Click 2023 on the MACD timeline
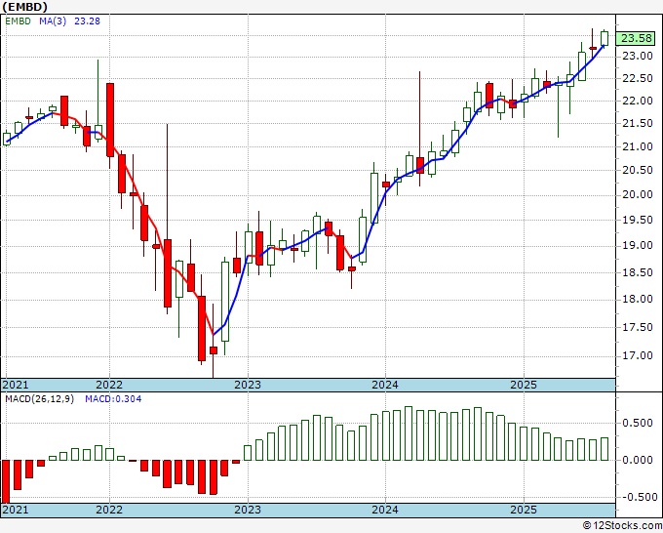The height and width of the screenshot is (533, 663). click(x=248, y=510)
